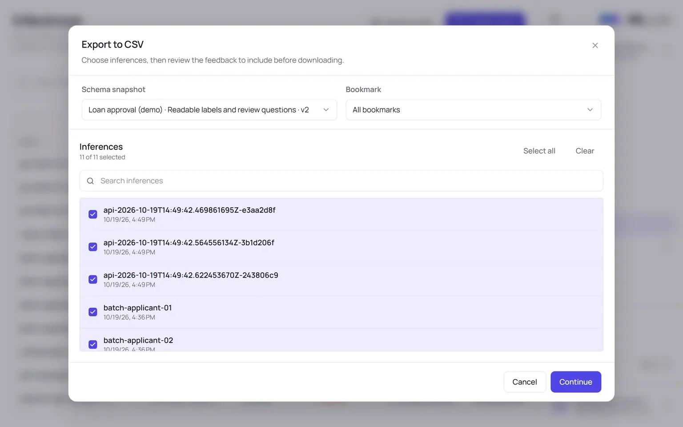Screen dimensions: 683x427
Task: Select the api-…564556134Z-3b1d206f inference name
Action: click(x=189, y=242)
